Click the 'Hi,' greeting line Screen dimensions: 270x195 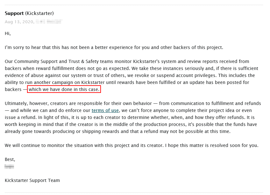[x=8, y=33]
